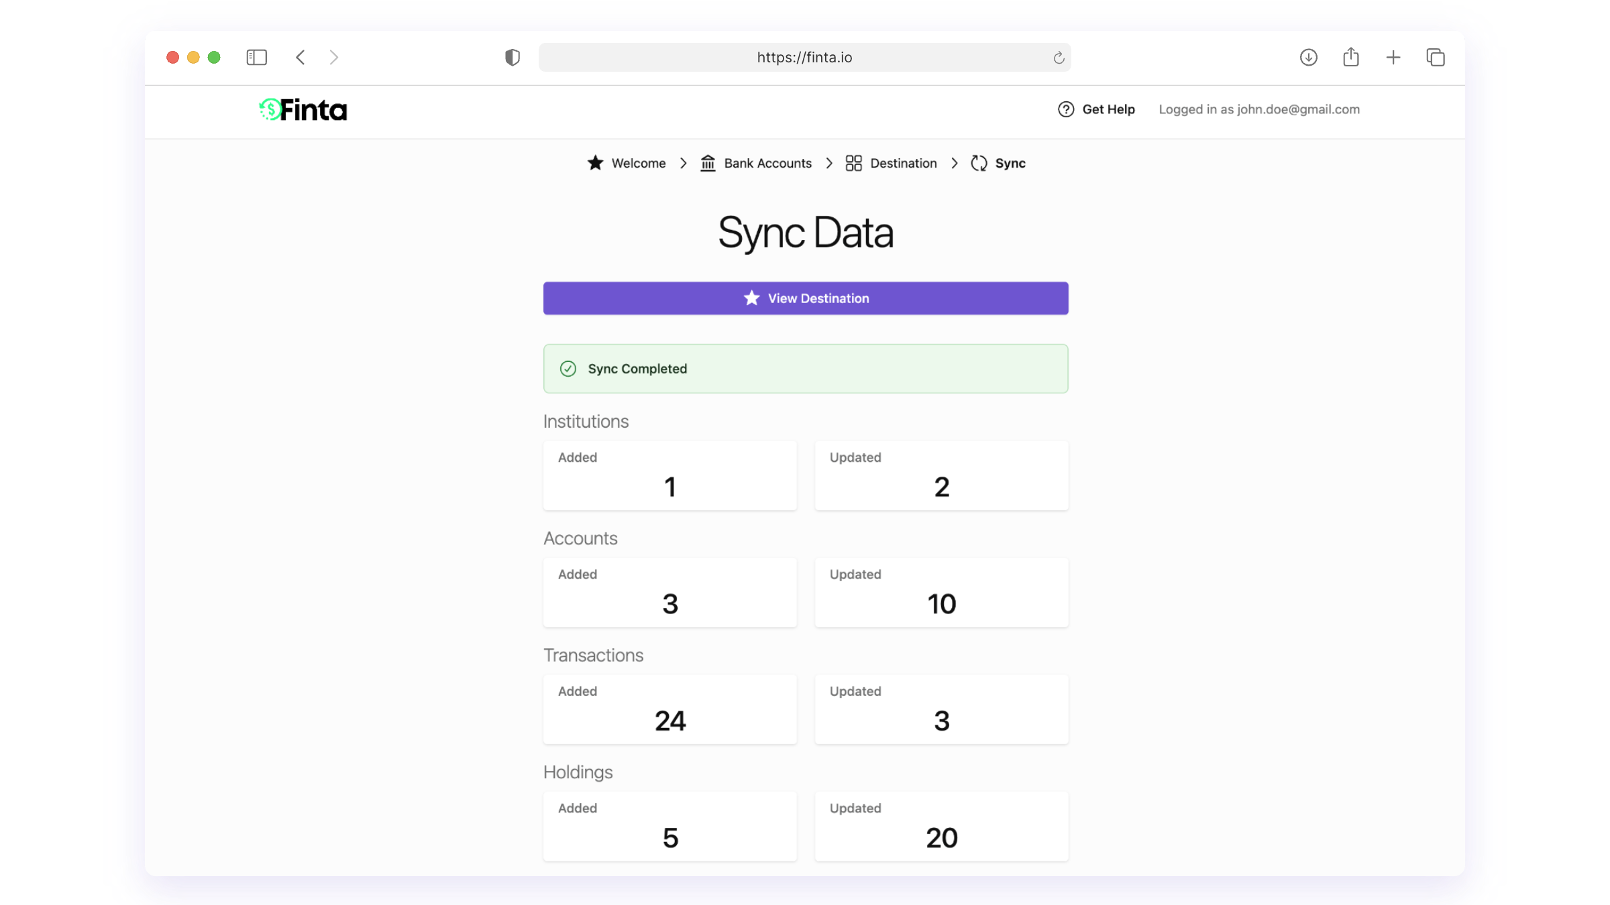
Task: Select the sync arrows icon in the breadcrumb
Action: [979, 163]
